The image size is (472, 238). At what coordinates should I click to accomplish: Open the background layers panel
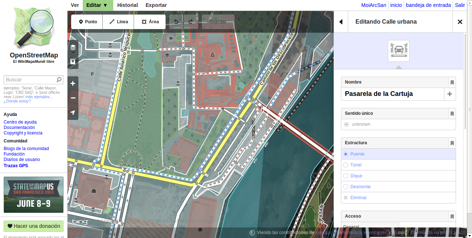[73, 47]
